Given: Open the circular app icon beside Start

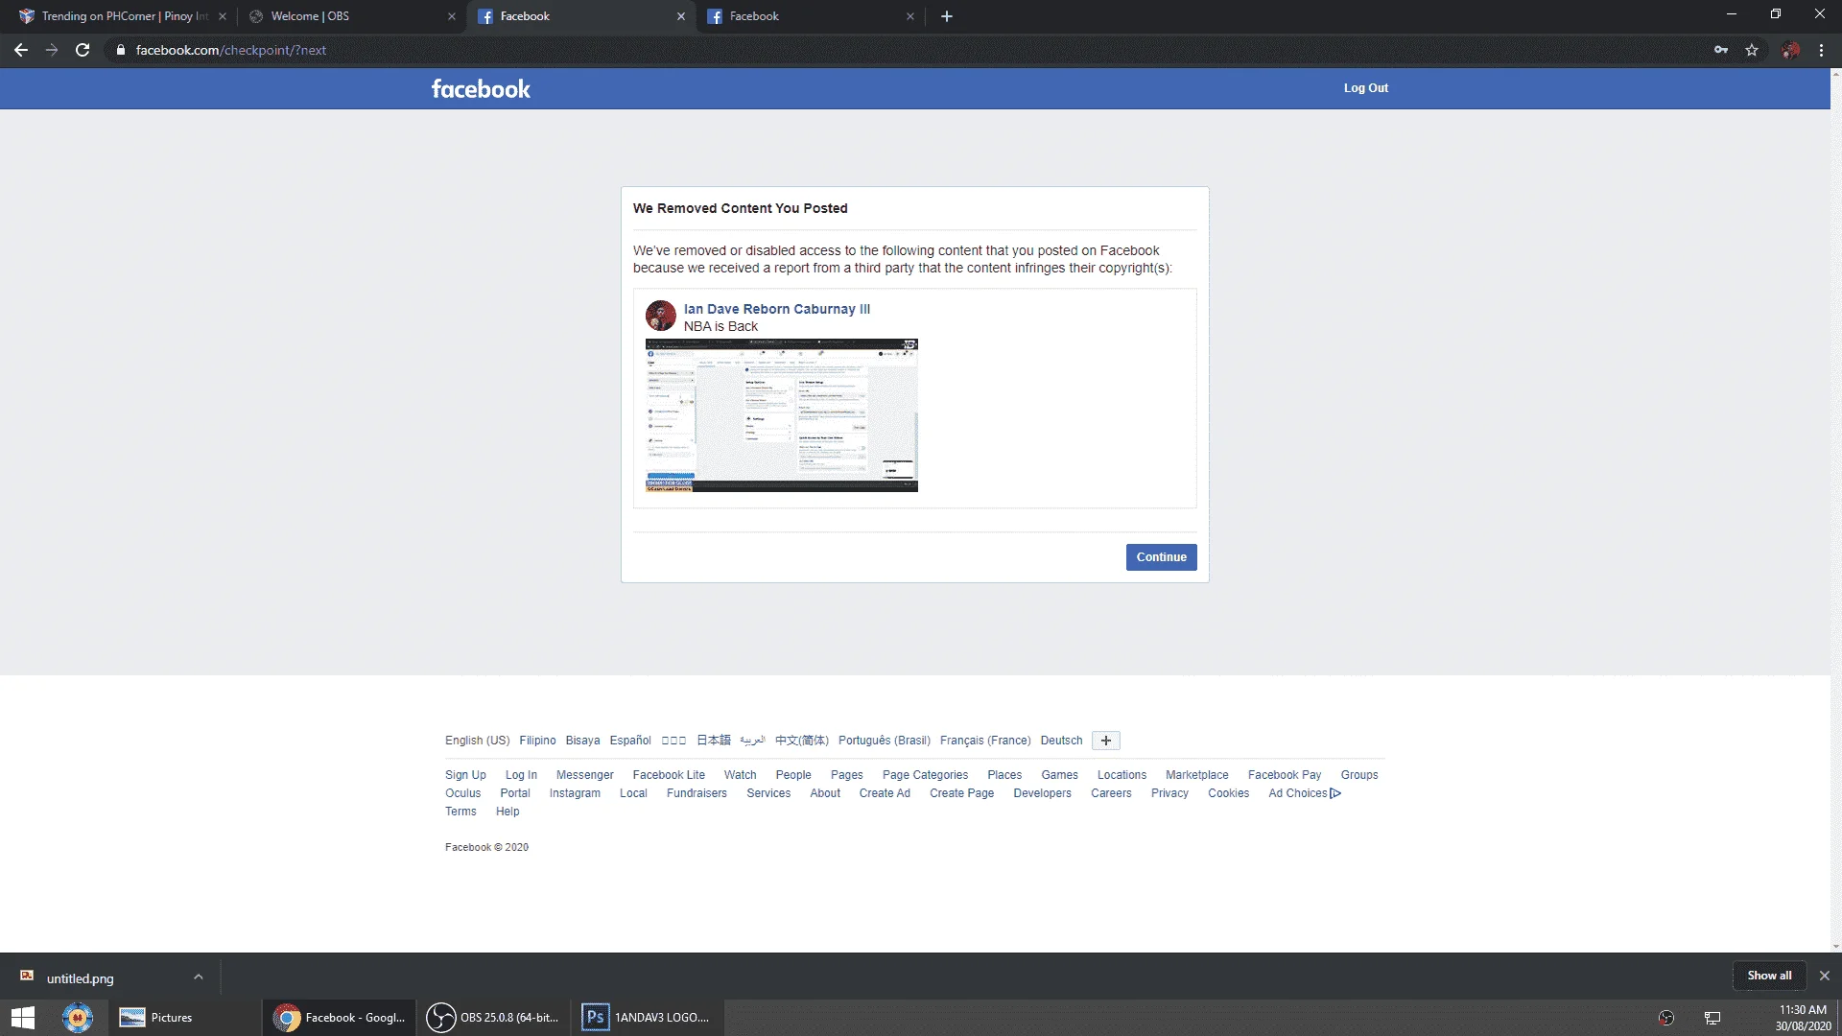Looking at the screenshot, I should pyautogui.click(x=78, y=1018).
